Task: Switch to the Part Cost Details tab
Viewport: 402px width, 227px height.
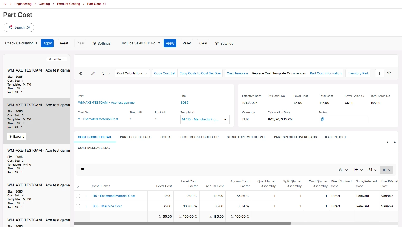Action: (136, 137)
